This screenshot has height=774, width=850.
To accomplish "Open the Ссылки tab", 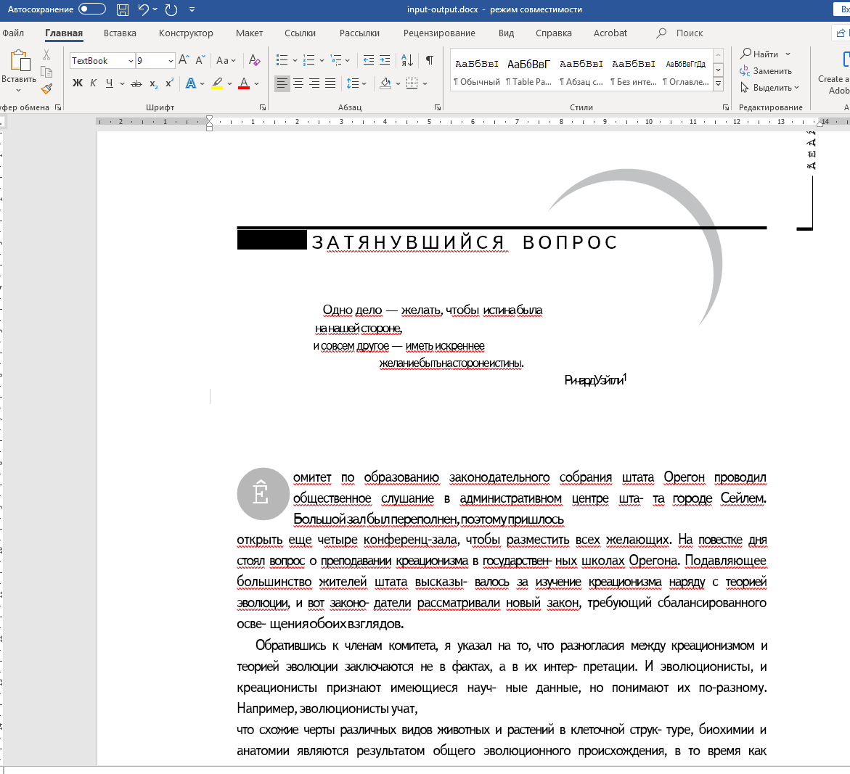I will [300, 33].
